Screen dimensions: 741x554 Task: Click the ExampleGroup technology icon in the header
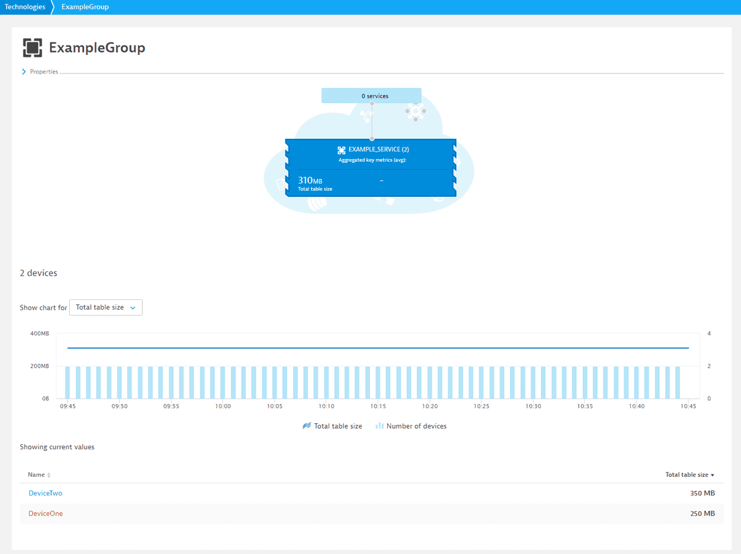(32, 47)
